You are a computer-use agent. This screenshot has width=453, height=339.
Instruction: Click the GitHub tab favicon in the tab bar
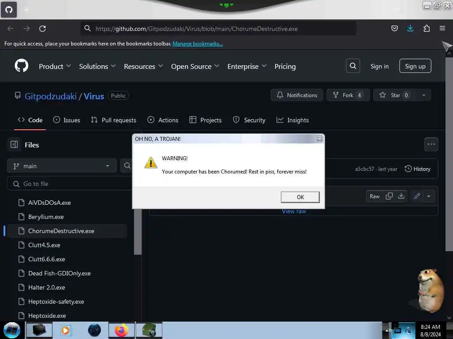(9, 10)
